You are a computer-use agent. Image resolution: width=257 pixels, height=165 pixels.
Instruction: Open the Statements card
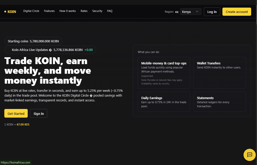pyautogui.click(x=220, y=102)
